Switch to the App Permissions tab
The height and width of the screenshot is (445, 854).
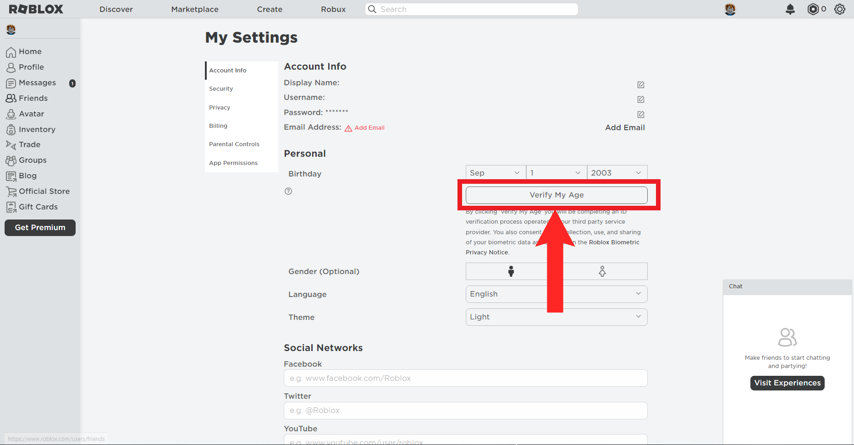pyautogui.click(x=242, y=163)
